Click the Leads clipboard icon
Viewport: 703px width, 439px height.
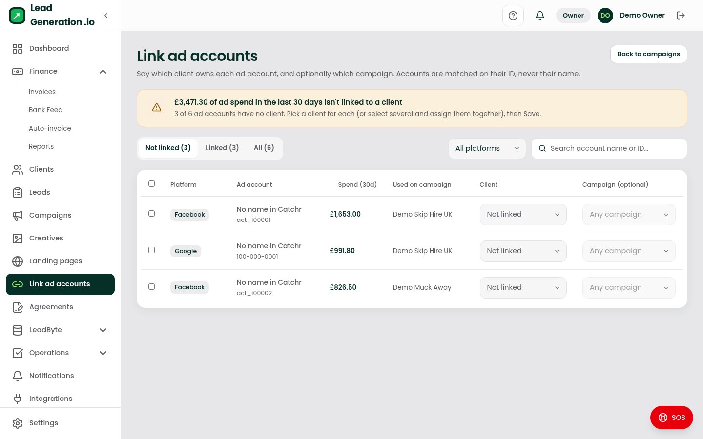tap(18, 192)
